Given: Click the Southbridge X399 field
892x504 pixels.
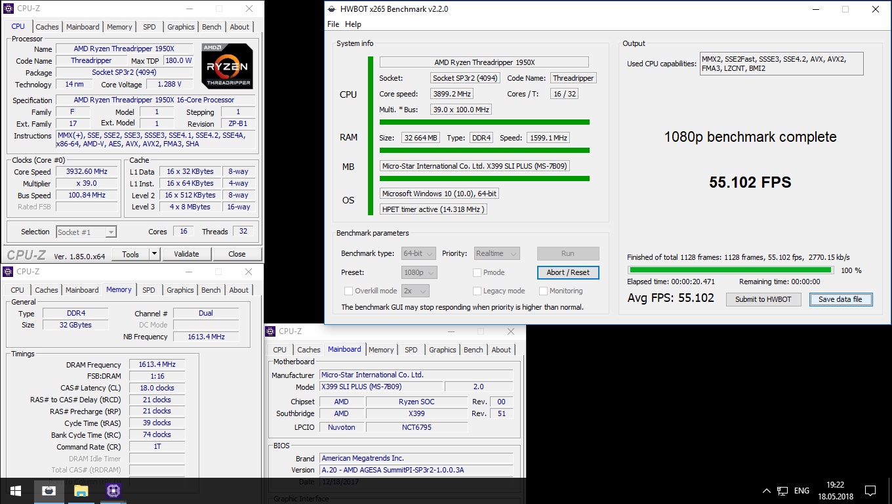Looking at the screenshot, I should [x=416, y=413].
